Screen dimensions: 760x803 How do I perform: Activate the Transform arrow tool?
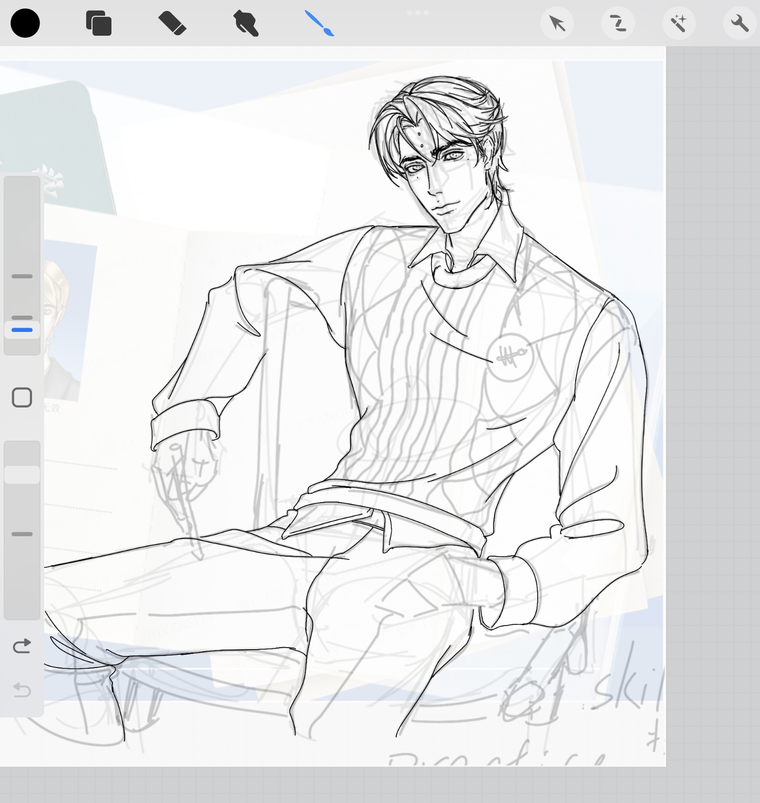coord(557,24)
